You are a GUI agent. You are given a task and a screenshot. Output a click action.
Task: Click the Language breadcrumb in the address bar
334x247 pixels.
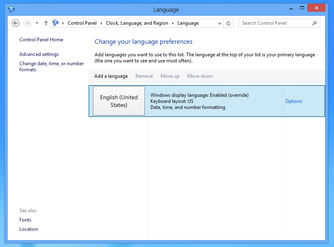point(188,23)
